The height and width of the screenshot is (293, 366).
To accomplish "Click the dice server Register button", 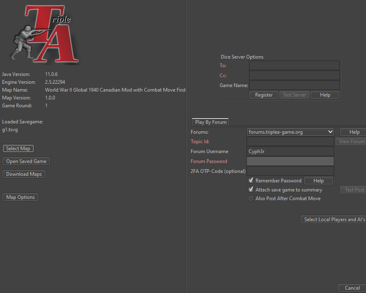I will [x=264, y=95].
